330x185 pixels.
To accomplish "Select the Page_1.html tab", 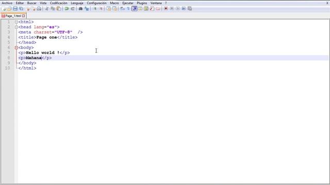I will click(x=13, y=16).
